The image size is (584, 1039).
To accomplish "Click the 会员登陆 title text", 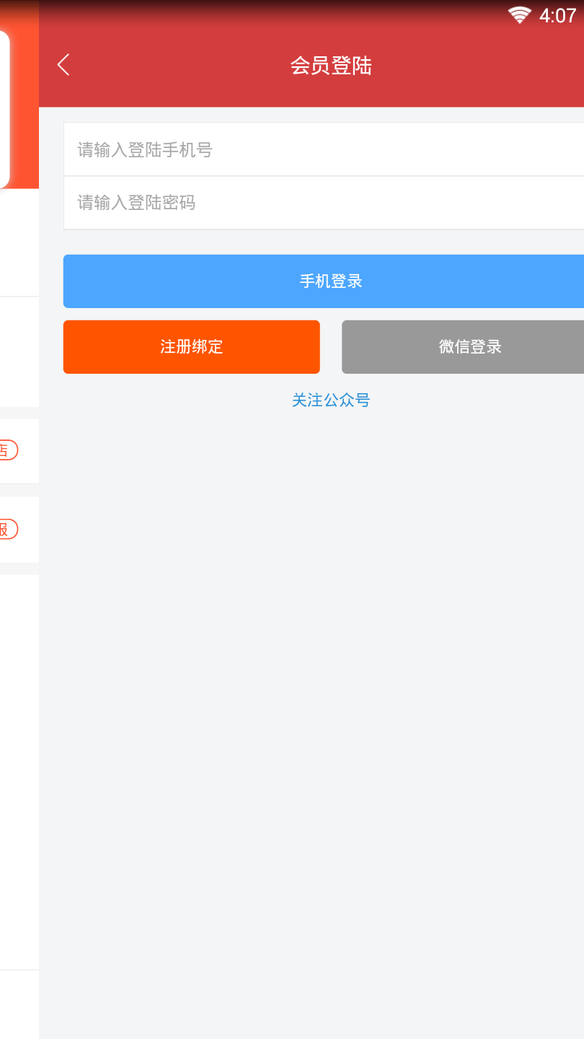I will tap(331, 65).
